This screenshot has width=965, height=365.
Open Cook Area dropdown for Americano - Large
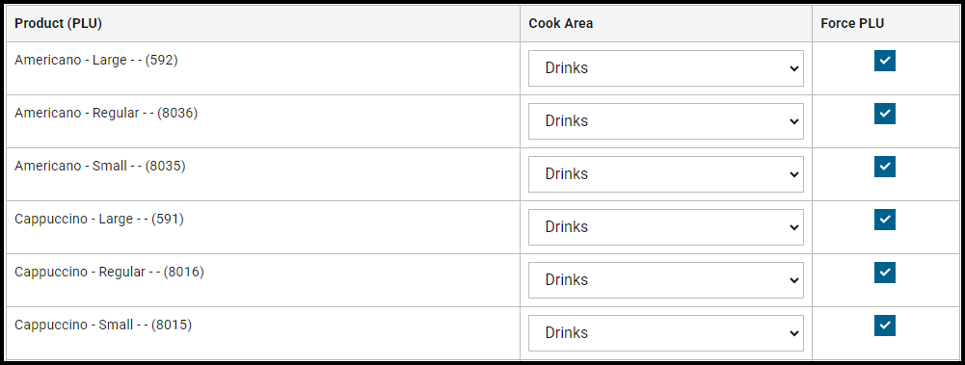pyautogui.click(x=666, y=68)
